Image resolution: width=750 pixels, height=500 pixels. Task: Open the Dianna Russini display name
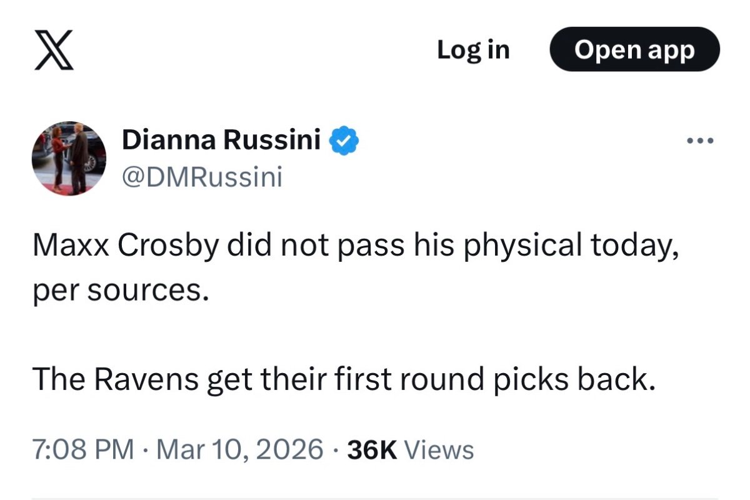tap(221, 141)
